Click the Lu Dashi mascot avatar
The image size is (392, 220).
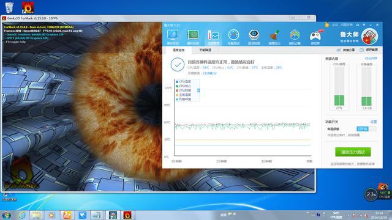[x=370, y=37]
